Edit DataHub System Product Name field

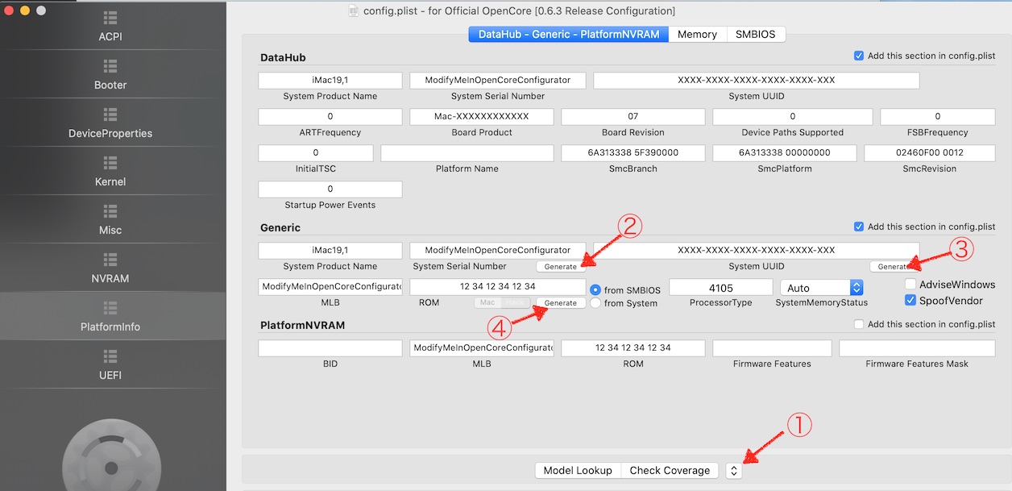click(330, 81)
